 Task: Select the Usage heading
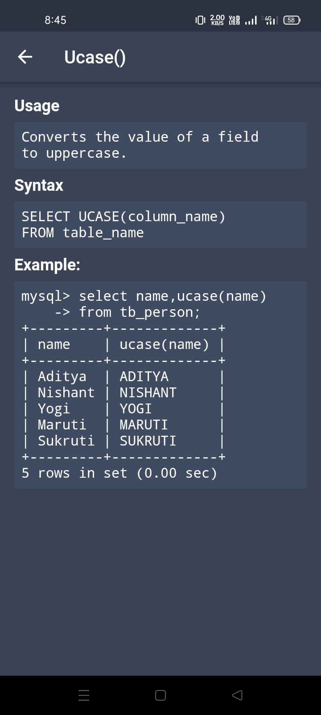[x=37, y=106]
